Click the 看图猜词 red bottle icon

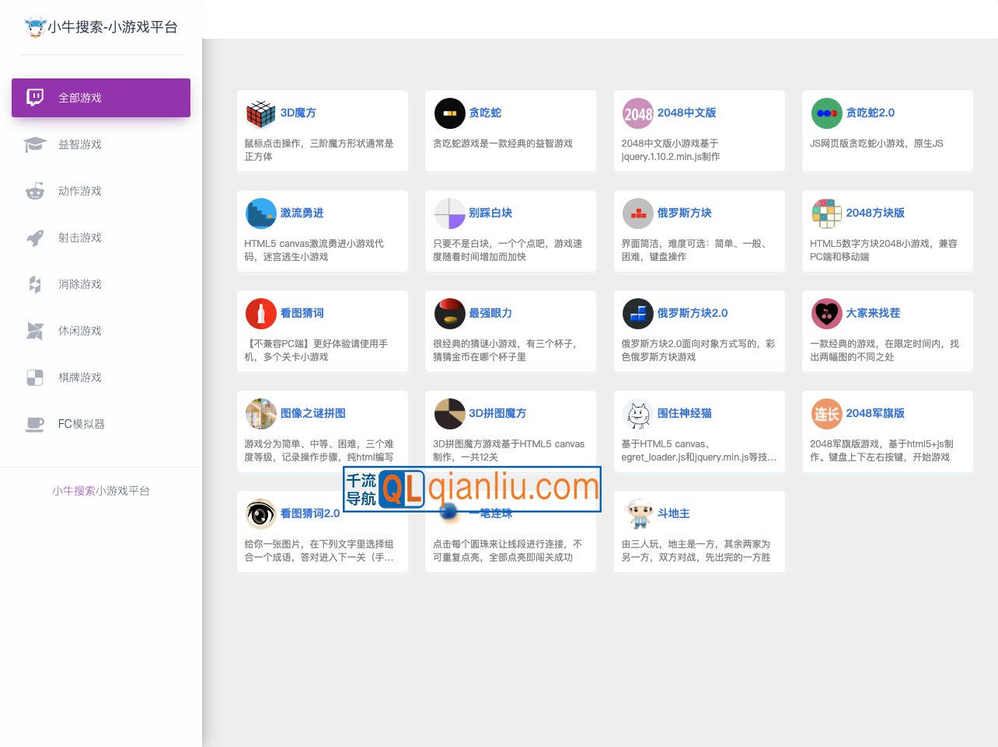(260, 314)
